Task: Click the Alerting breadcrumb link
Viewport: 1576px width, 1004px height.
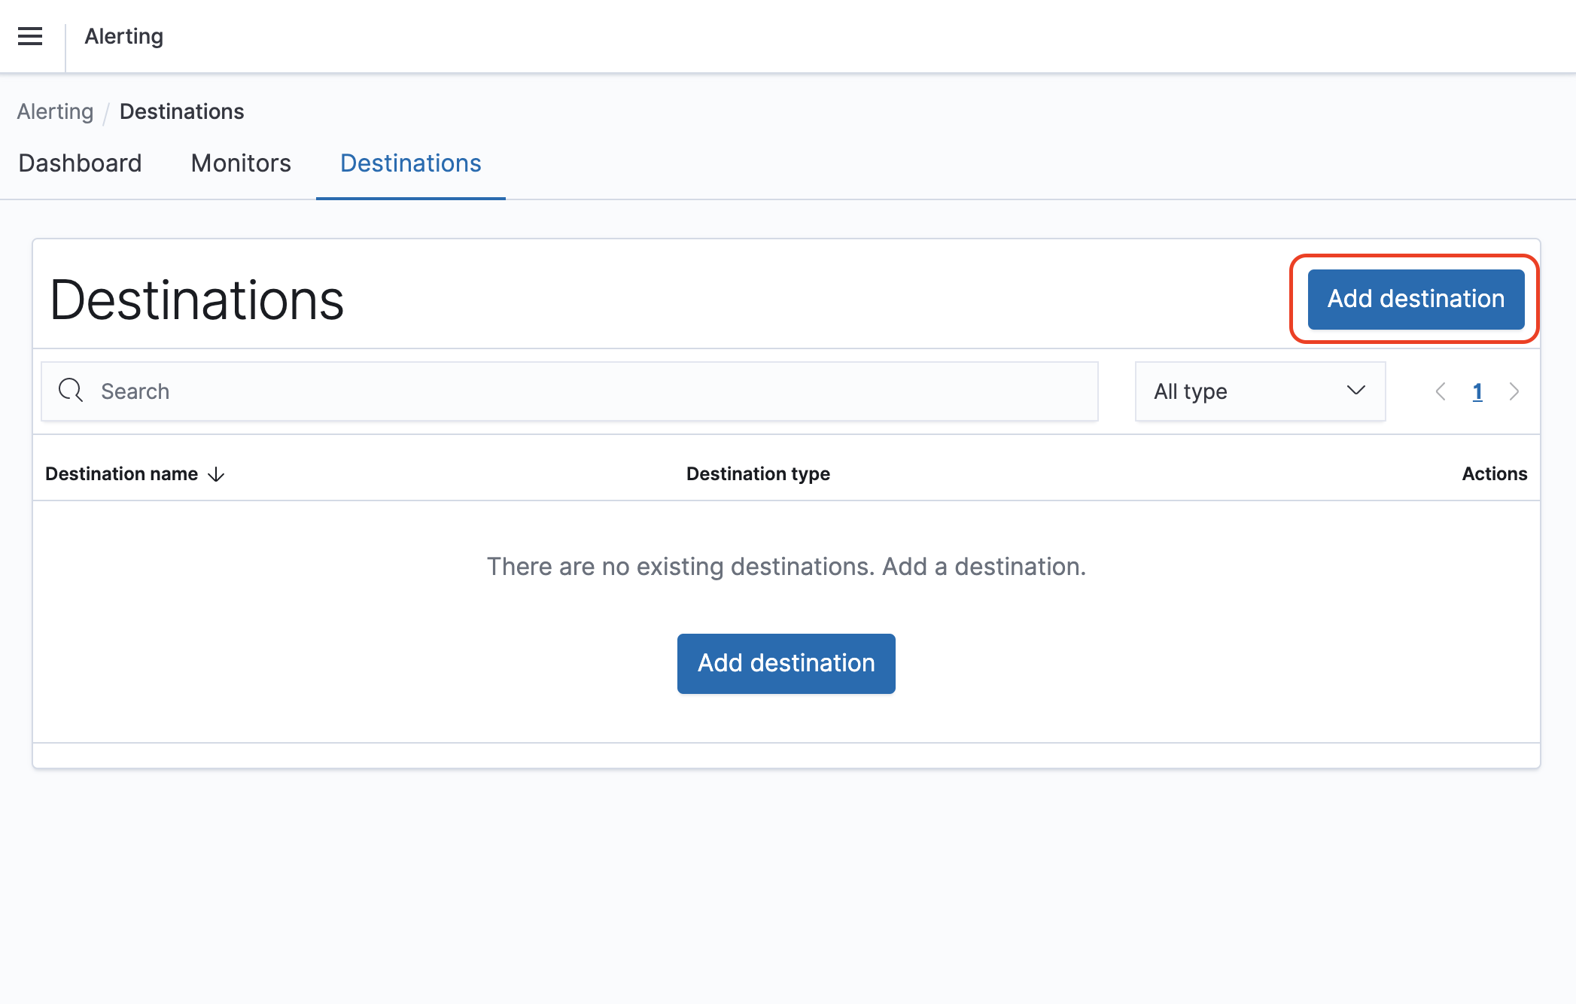Action: (x=55, y=111)
